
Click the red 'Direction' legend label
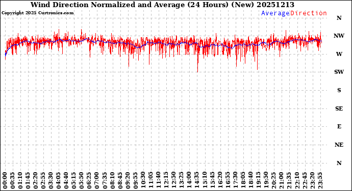coord(309,13)
